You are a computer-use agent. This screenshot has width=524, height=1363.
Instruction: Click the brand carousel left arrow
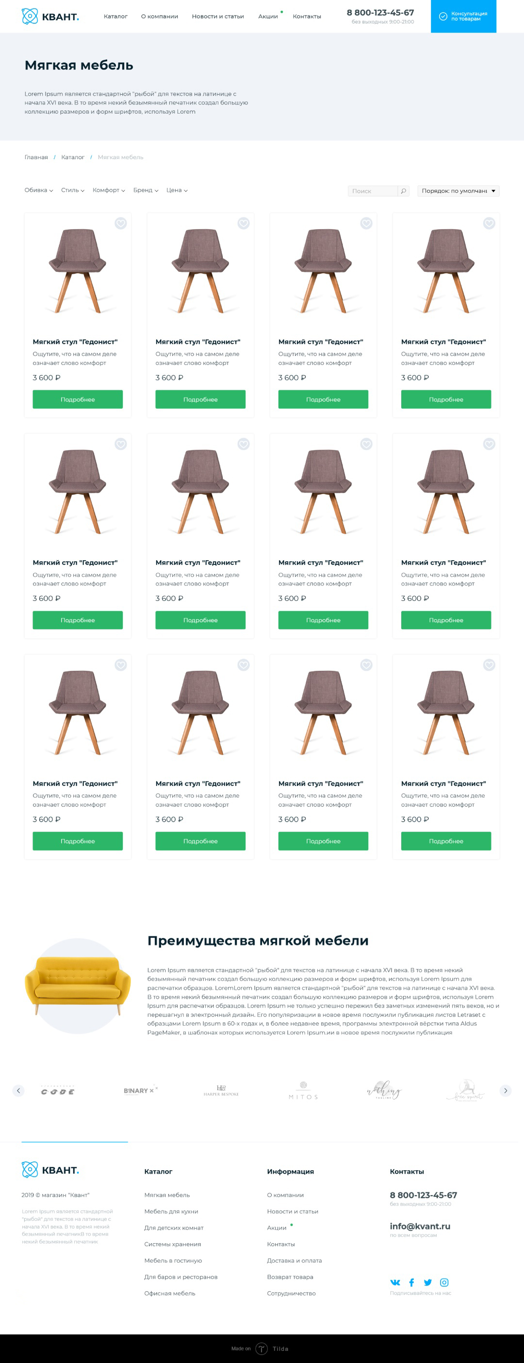(x=18, y=1091)
